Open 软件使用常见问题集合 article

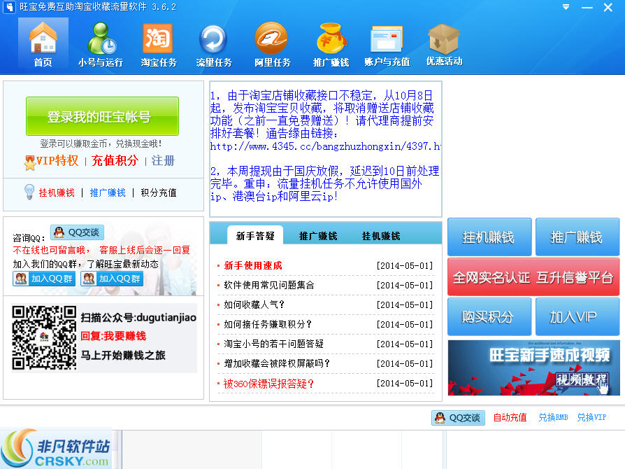(x=269, y=285)
